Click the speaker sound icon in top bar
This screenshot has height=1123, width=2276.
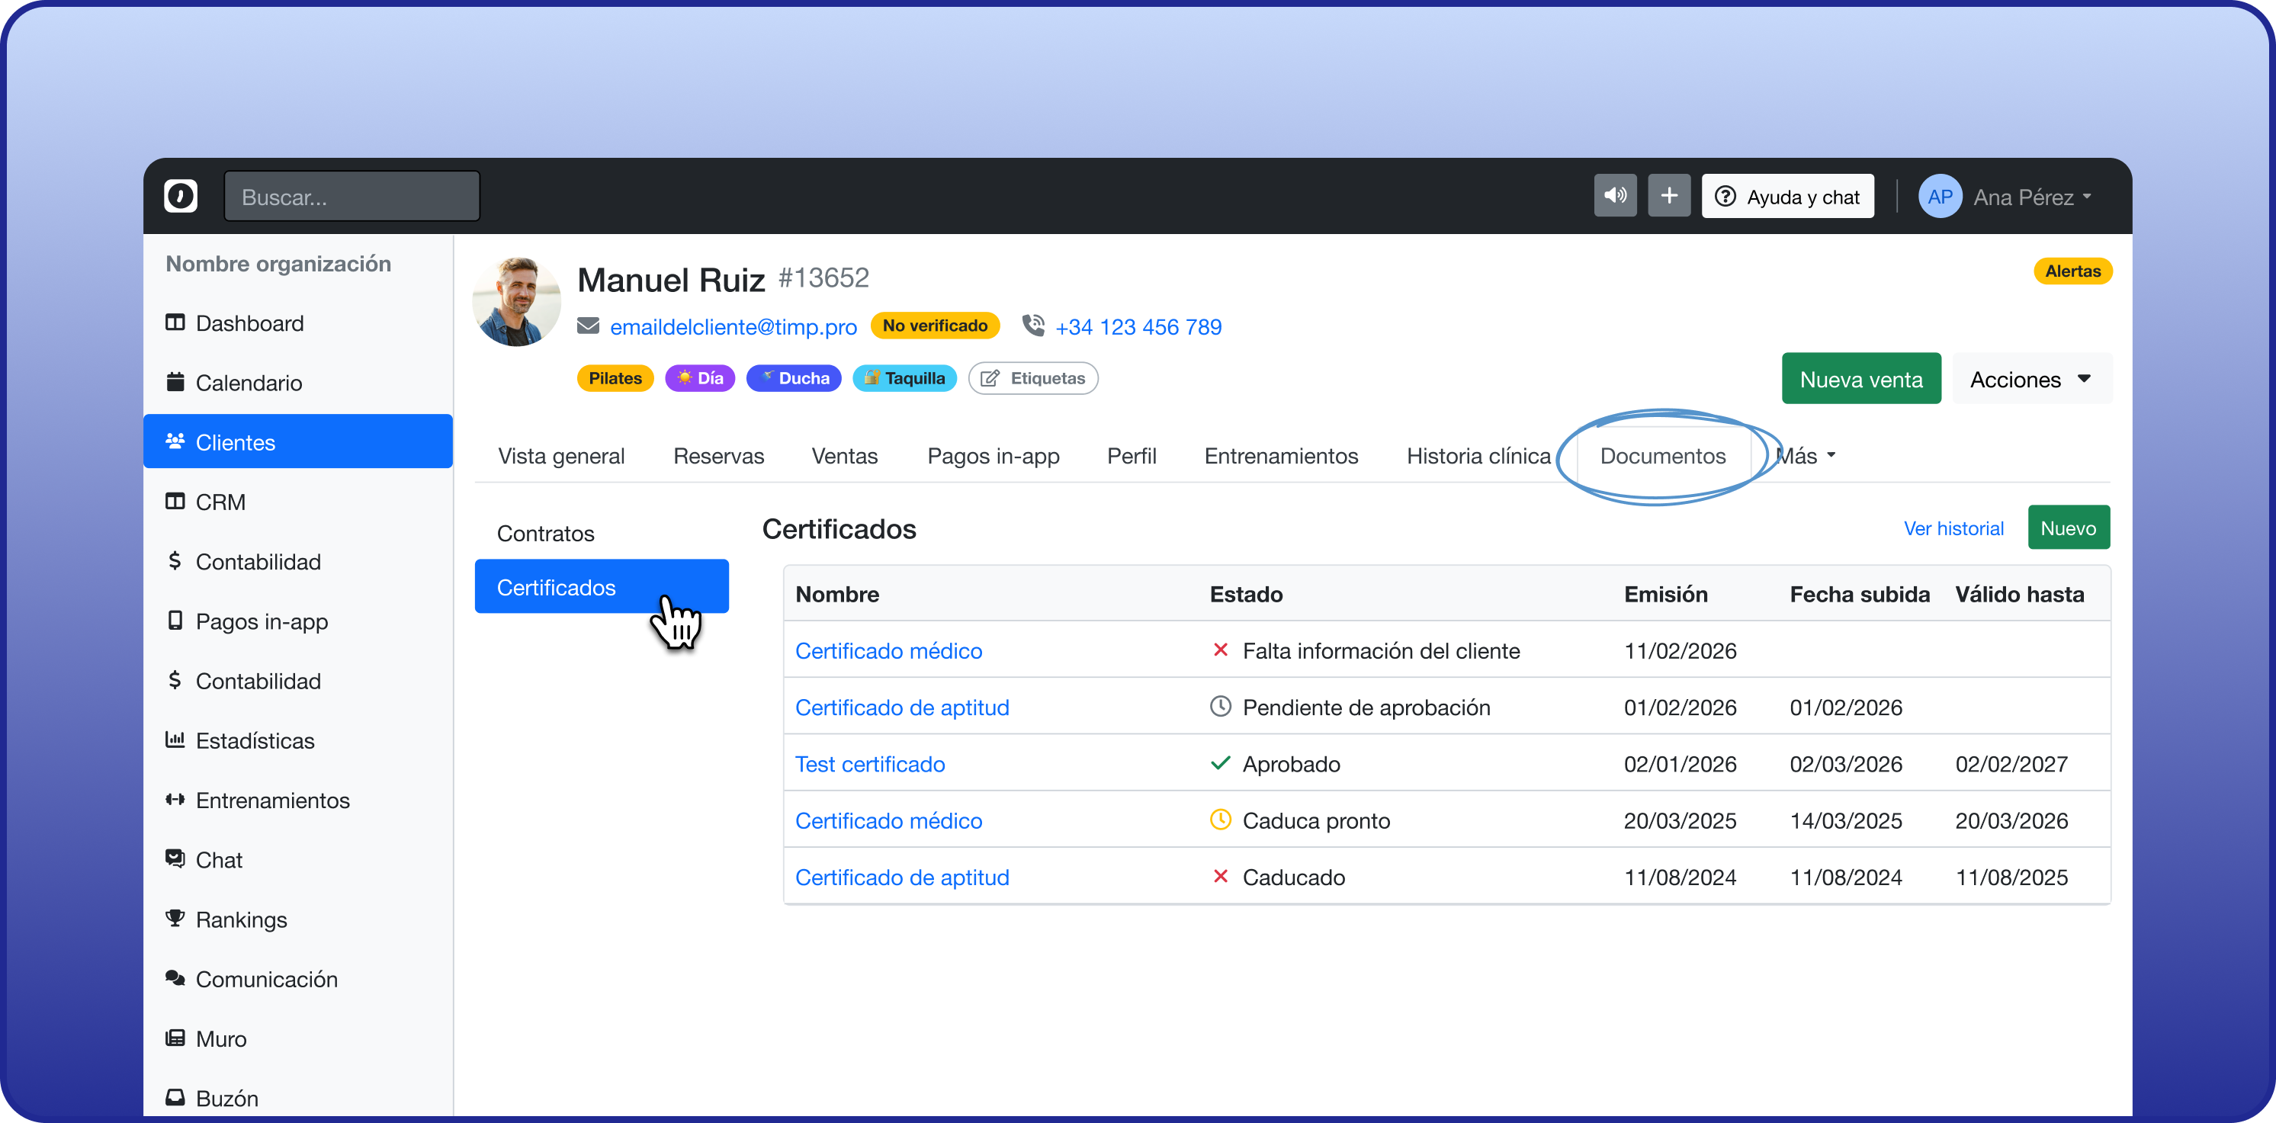[1614, 195]
